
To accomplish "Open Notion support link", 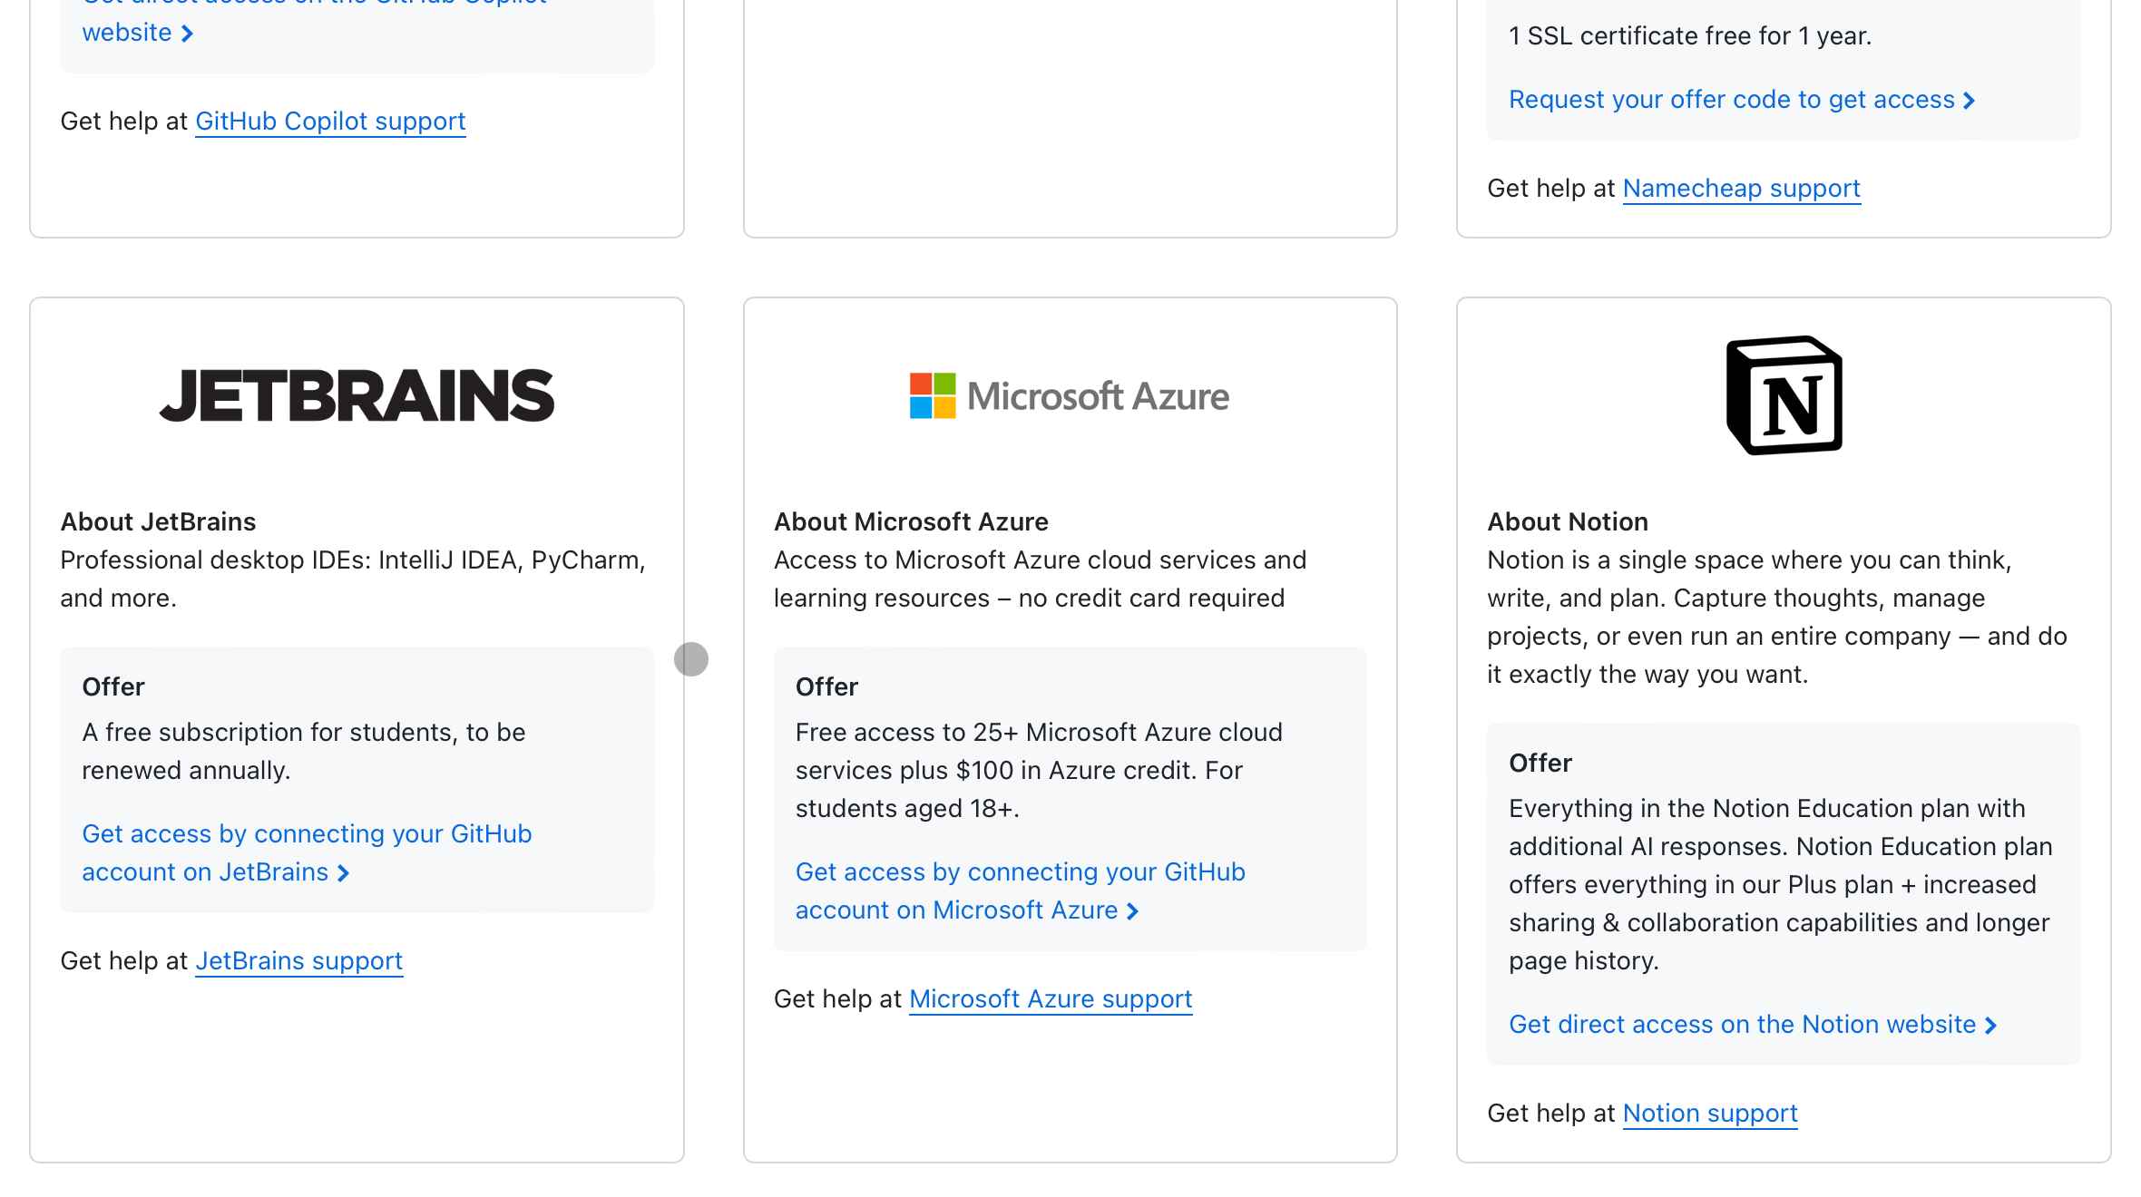I will (1709, 1114).
